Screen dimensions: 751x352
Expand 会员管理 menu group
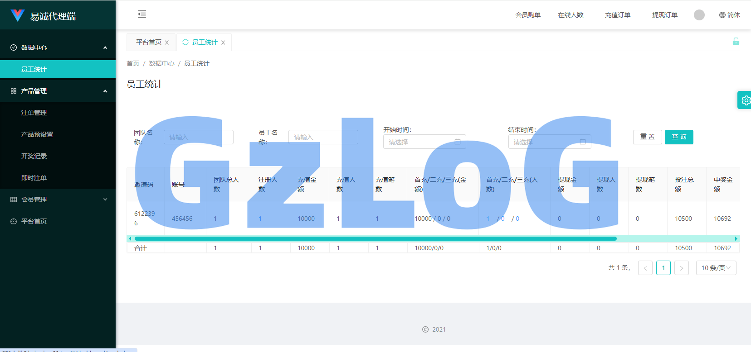[x=58, y=200]
